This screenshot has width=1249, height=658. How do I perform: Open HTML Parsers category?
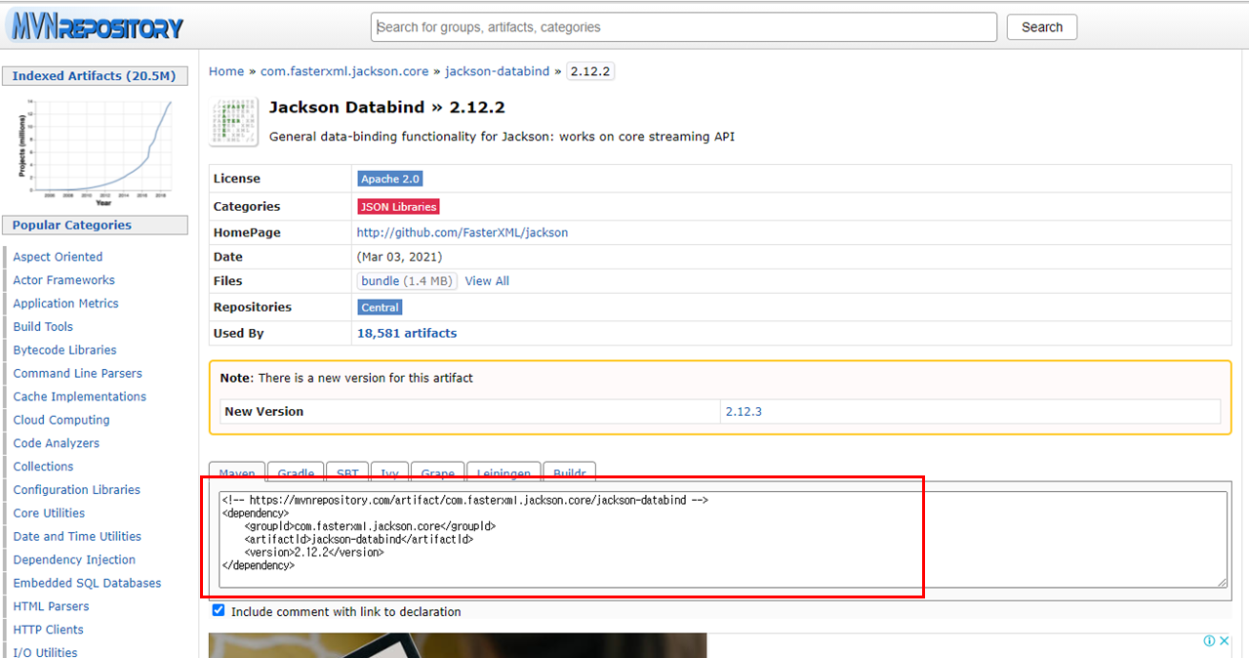click(51, 606)
